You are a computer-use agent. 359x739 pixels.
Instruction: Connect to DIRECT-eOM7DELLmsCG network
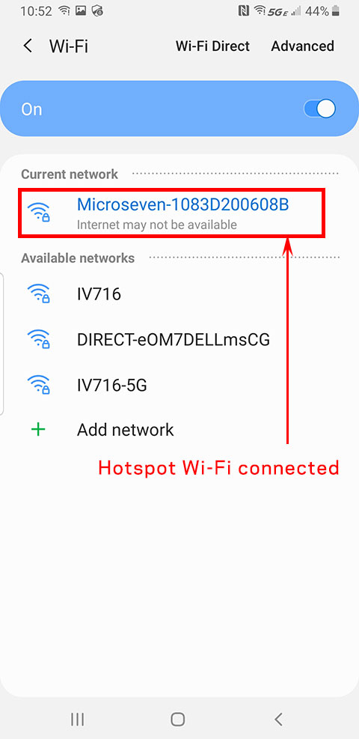[x=179, y=339]
